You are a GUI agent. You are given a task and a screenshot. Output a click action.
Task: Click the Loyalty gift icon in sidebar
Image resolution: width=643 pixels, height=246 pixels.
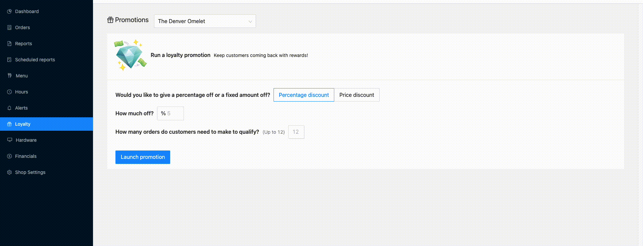[9, 124]
